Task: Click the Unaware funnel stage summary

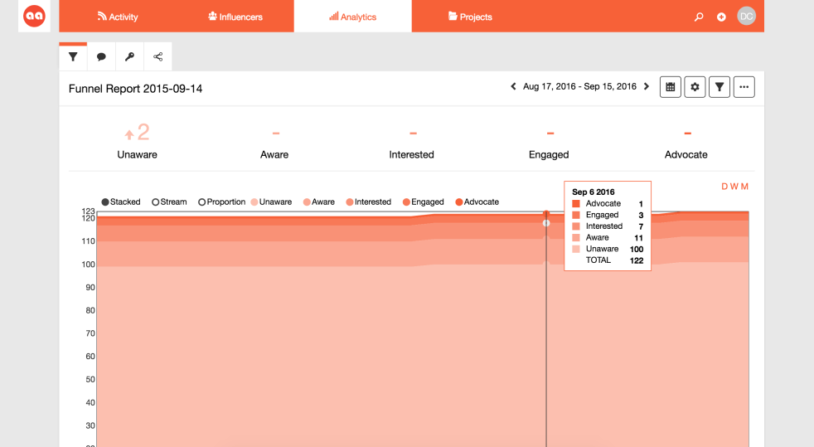Action: 137,141
